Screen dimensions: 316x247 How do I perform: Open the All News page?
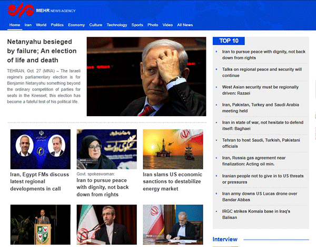(185, 25)
